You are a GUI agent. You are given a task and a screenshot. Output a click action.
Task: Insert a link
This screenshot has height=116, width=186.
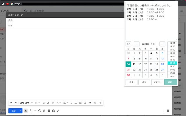(35, 111)
